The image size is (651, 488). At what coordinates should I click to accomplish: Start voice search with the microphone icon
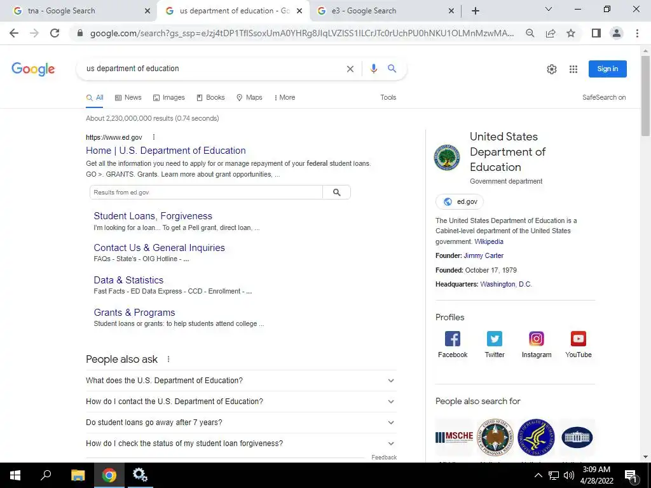pyautogui.click(x=374, y=69)
